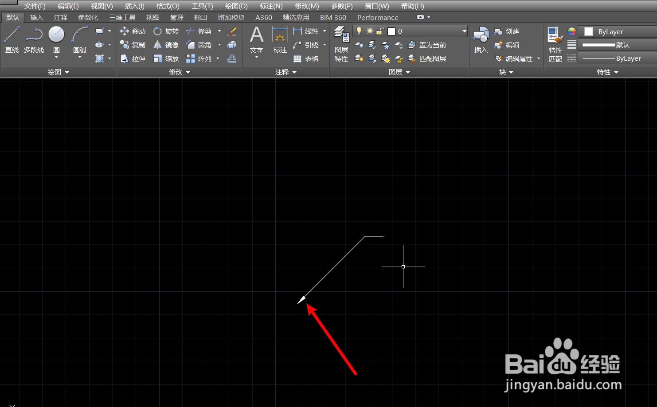Open the ByLayer color swatch selector

618,31
